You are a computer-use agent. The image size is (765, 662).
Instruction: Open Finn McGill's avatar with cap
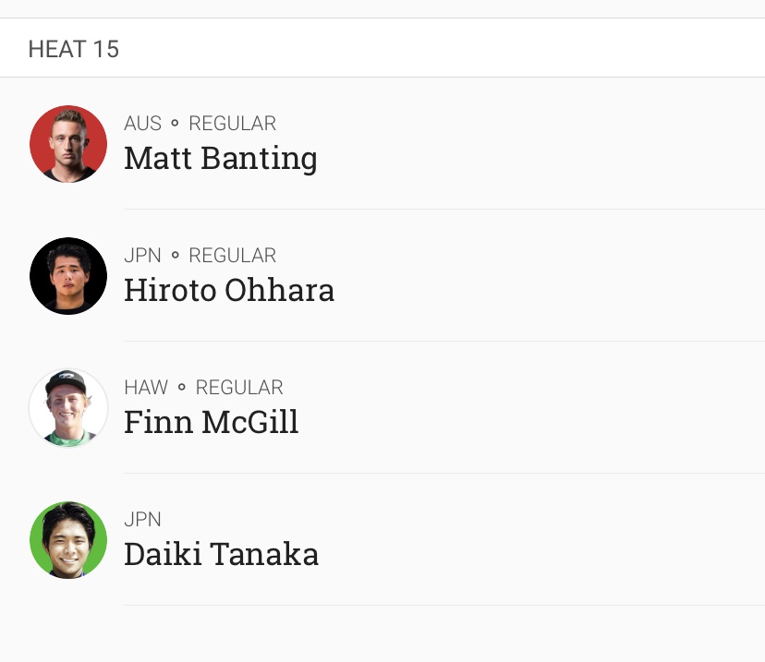pyautogui.click(x=68, y=408)
